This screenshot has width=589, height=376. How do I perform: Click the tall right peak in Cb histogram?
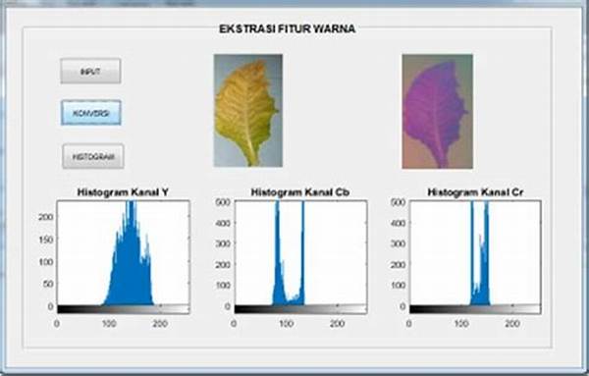pos(302,248)
